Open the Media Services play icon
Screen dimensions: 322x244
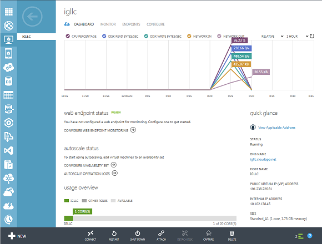(x=9, y=123)
